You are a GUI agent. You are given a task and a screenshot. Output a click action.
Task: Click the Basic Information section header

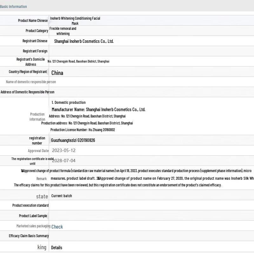pos(13,6)
